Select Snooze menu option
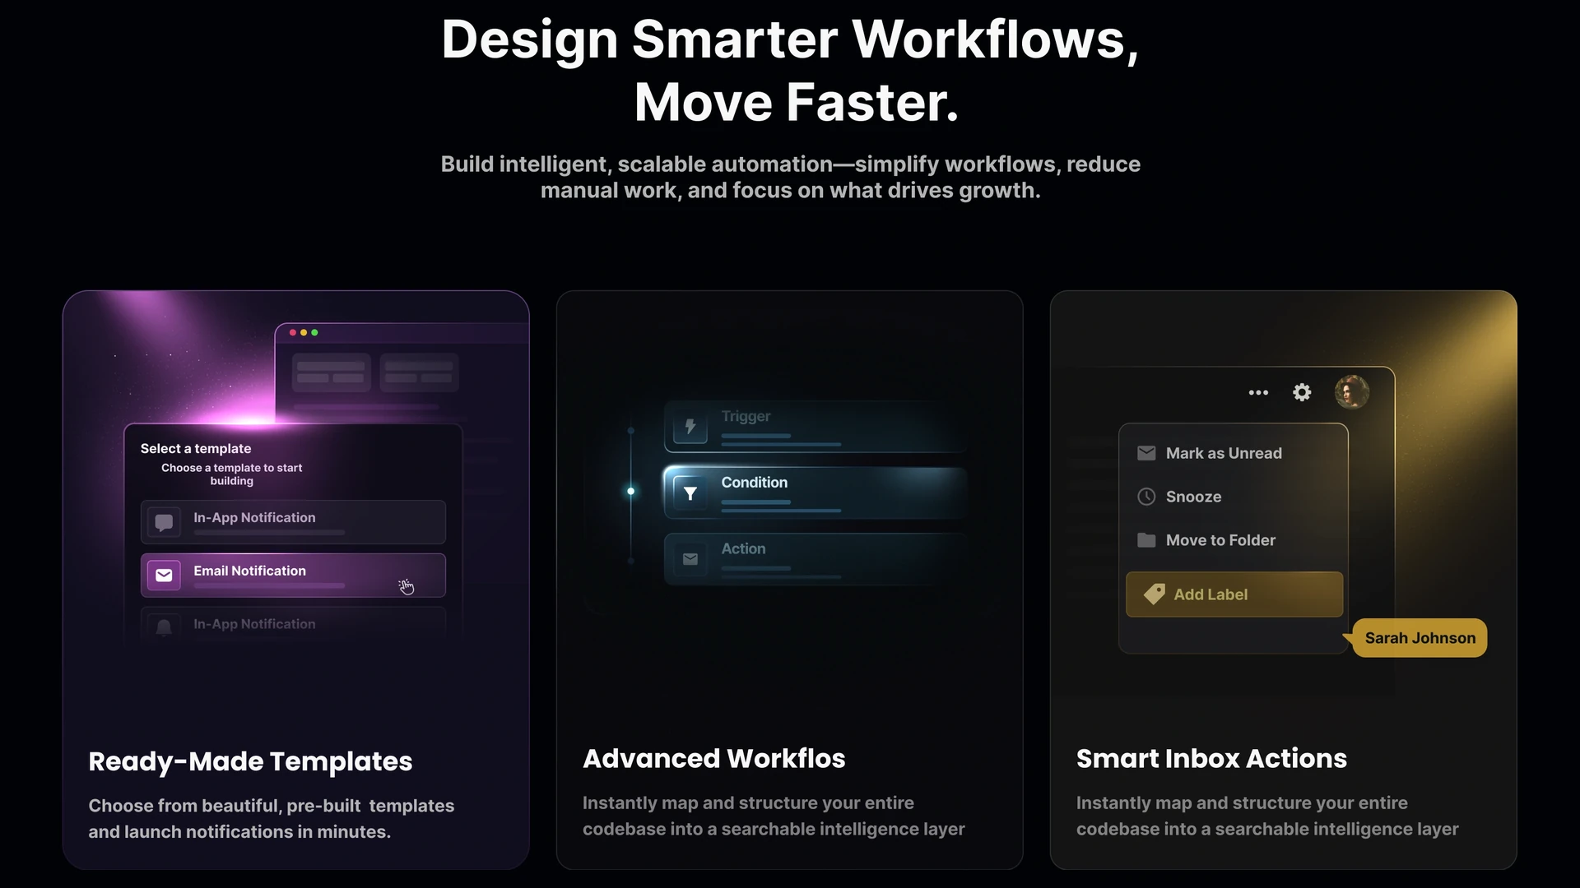The image size is (1580, 888). (x=1234, y=497)
